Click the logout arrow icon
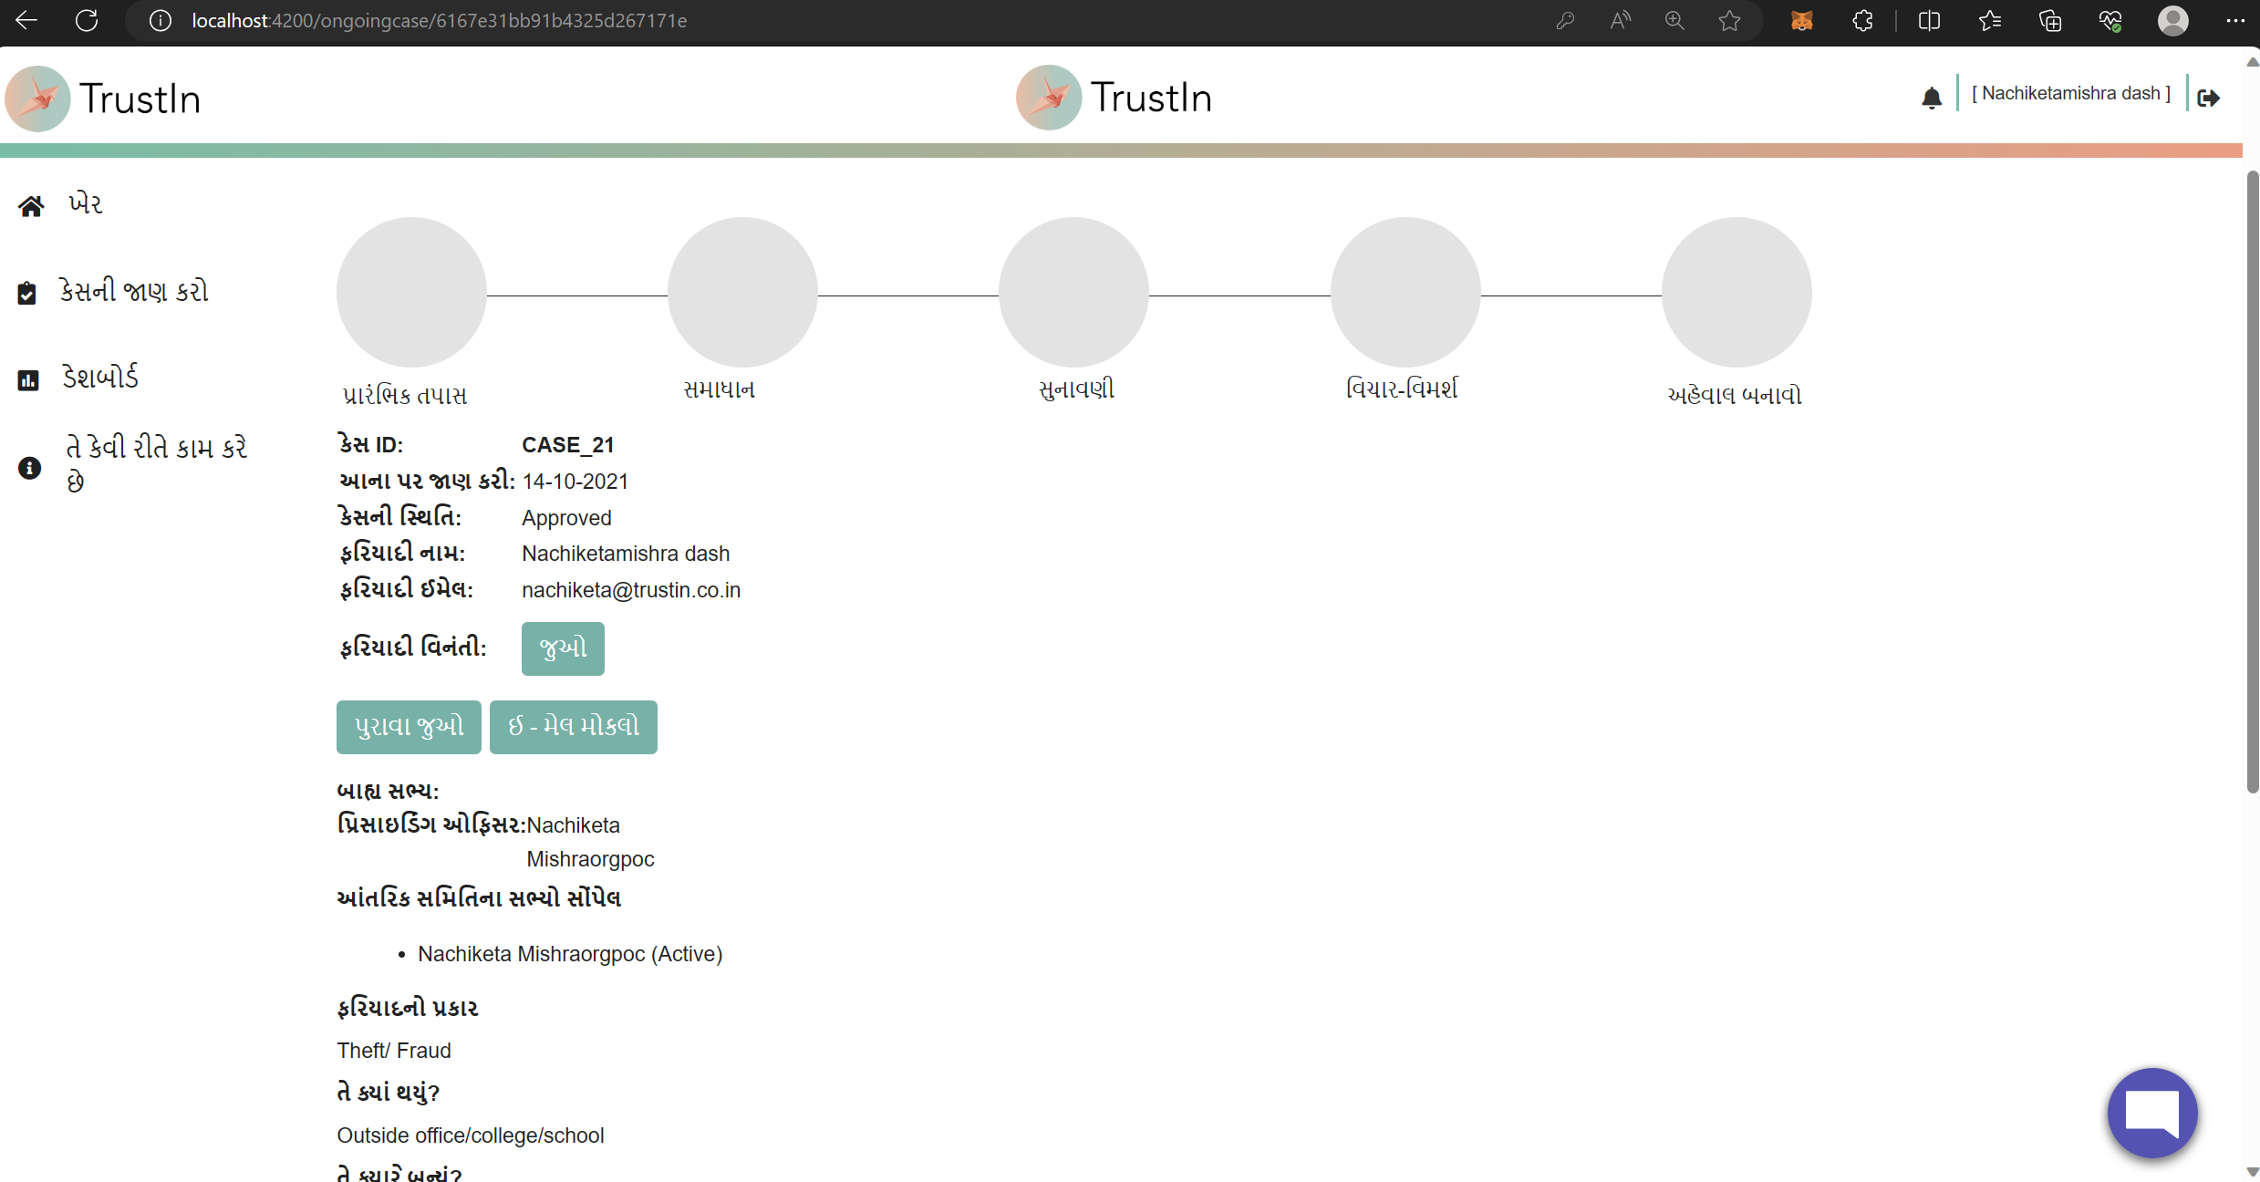Viewport: 2260px width, 1182px height. tap(2208, 98)
